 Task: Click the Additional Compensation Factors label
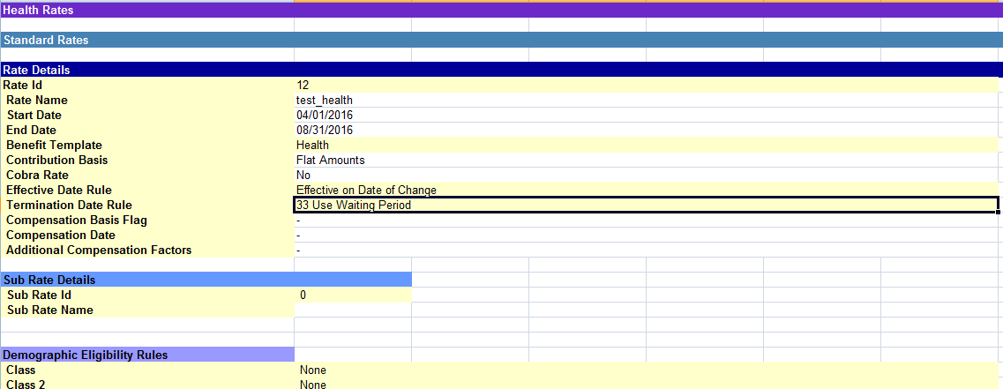(147, 251)
